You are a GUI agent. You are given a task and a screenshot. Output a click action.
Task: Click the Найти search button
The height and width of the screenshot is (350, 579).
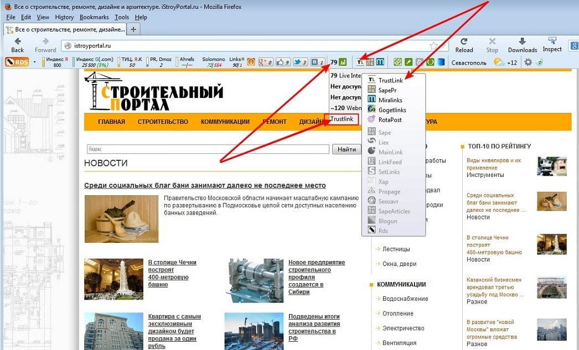(x=347, y=149)
